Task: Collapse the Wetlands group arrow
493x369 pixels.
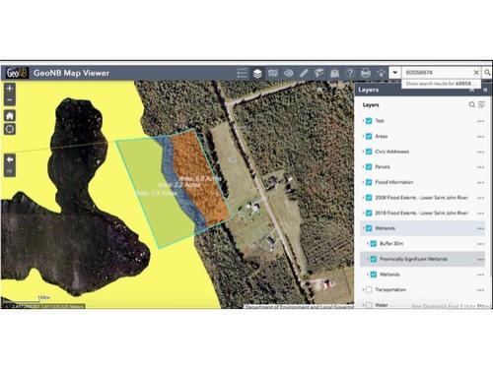Action: click(x=363, y=228)
